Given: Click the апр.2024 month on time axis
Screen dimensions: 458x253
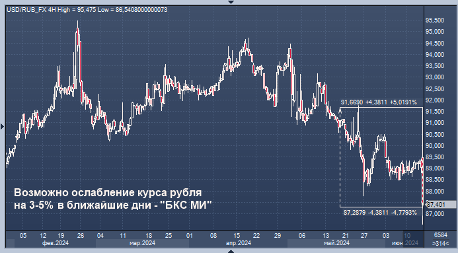Looking at the screenshot, I should tap(239, 243).
